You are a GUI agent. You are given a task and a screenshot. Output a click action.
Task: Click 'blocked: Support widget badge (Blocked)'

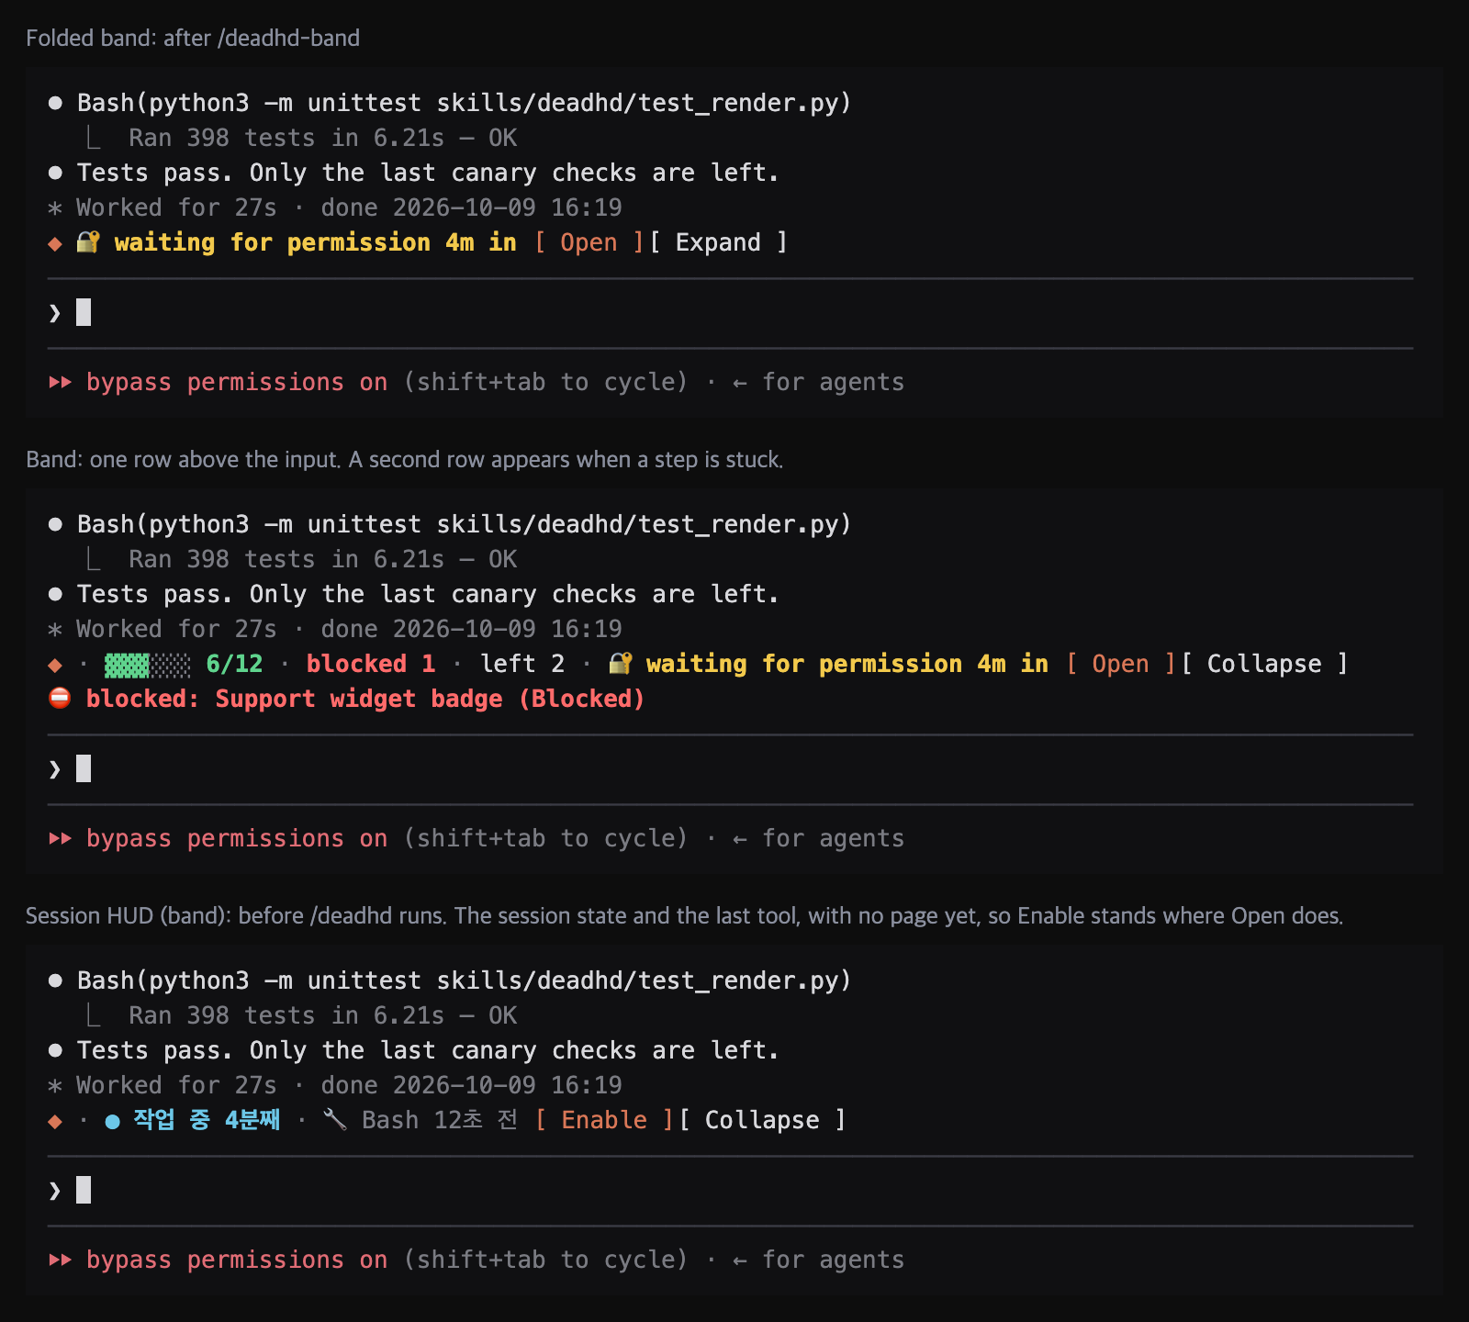pos(365,699)
